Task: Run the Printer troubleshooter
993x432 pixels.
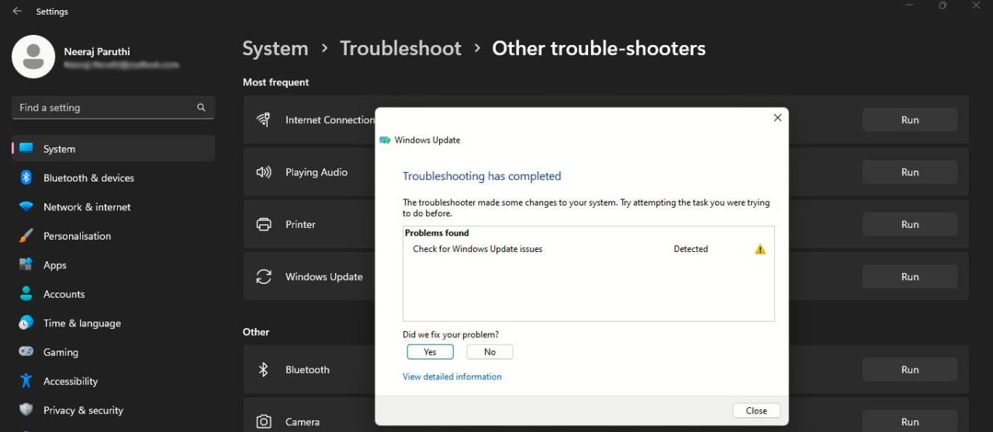Action: (910, 224)
